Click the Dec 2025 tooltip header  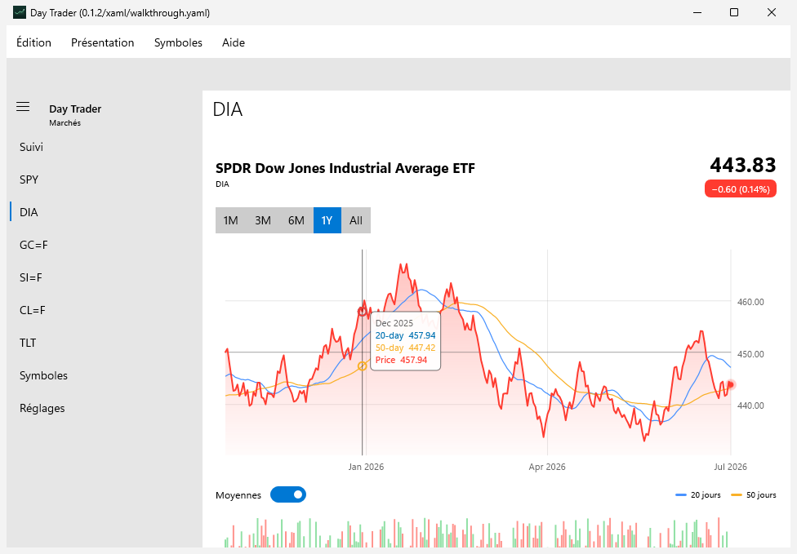(x=394, y=323)
